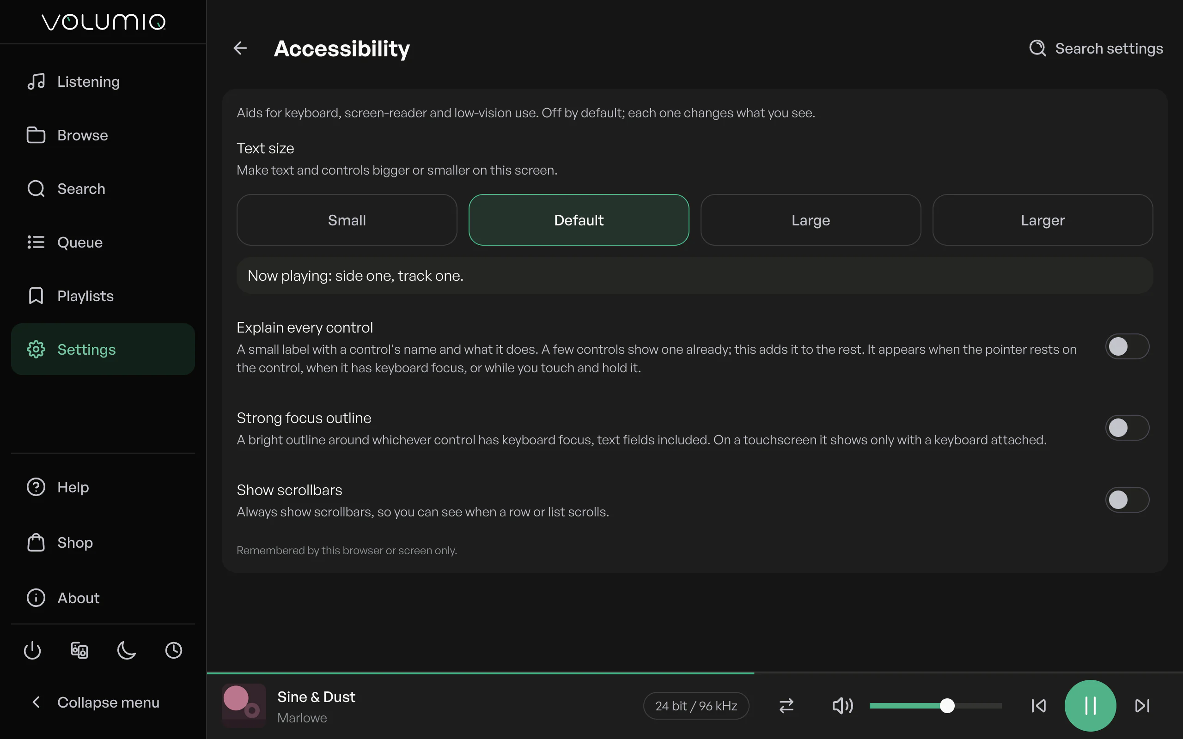Screen dimensions: 1183x739
Task: Click the Search settings magnifier icon
Action: (1037, 48)
